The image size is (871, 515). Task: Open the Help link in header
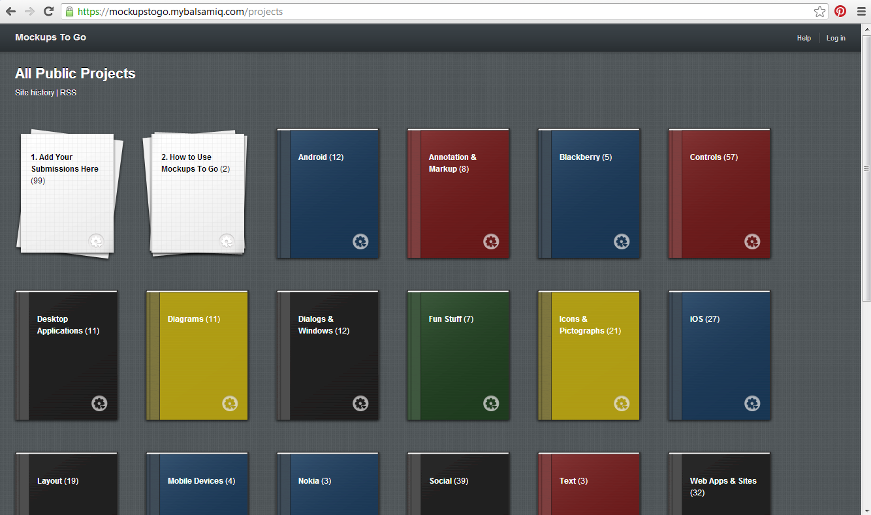804,38
